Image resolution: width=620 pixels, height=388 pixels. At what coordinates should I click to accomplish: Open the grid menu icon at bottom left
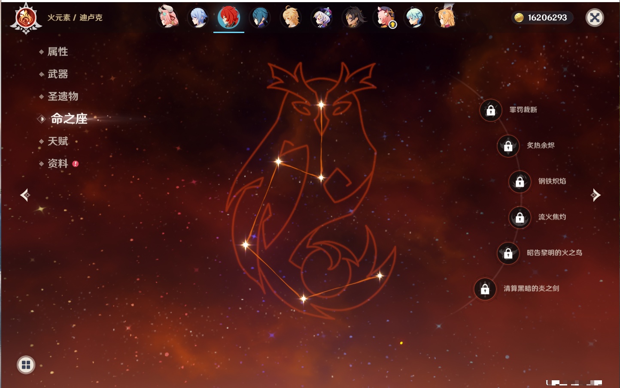coord(26,365)
